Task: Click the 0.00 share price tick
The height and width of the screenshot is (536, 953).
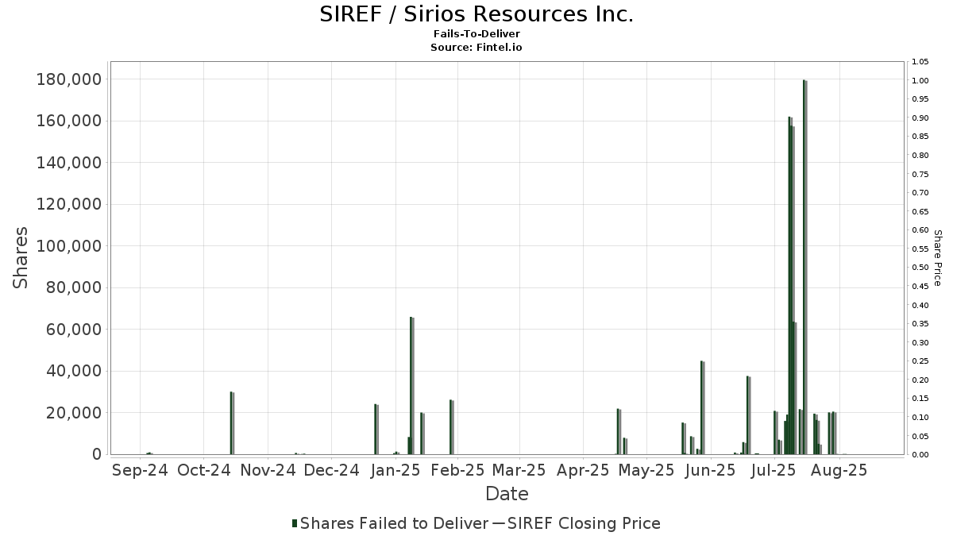Action: click(x=920, y=455)
